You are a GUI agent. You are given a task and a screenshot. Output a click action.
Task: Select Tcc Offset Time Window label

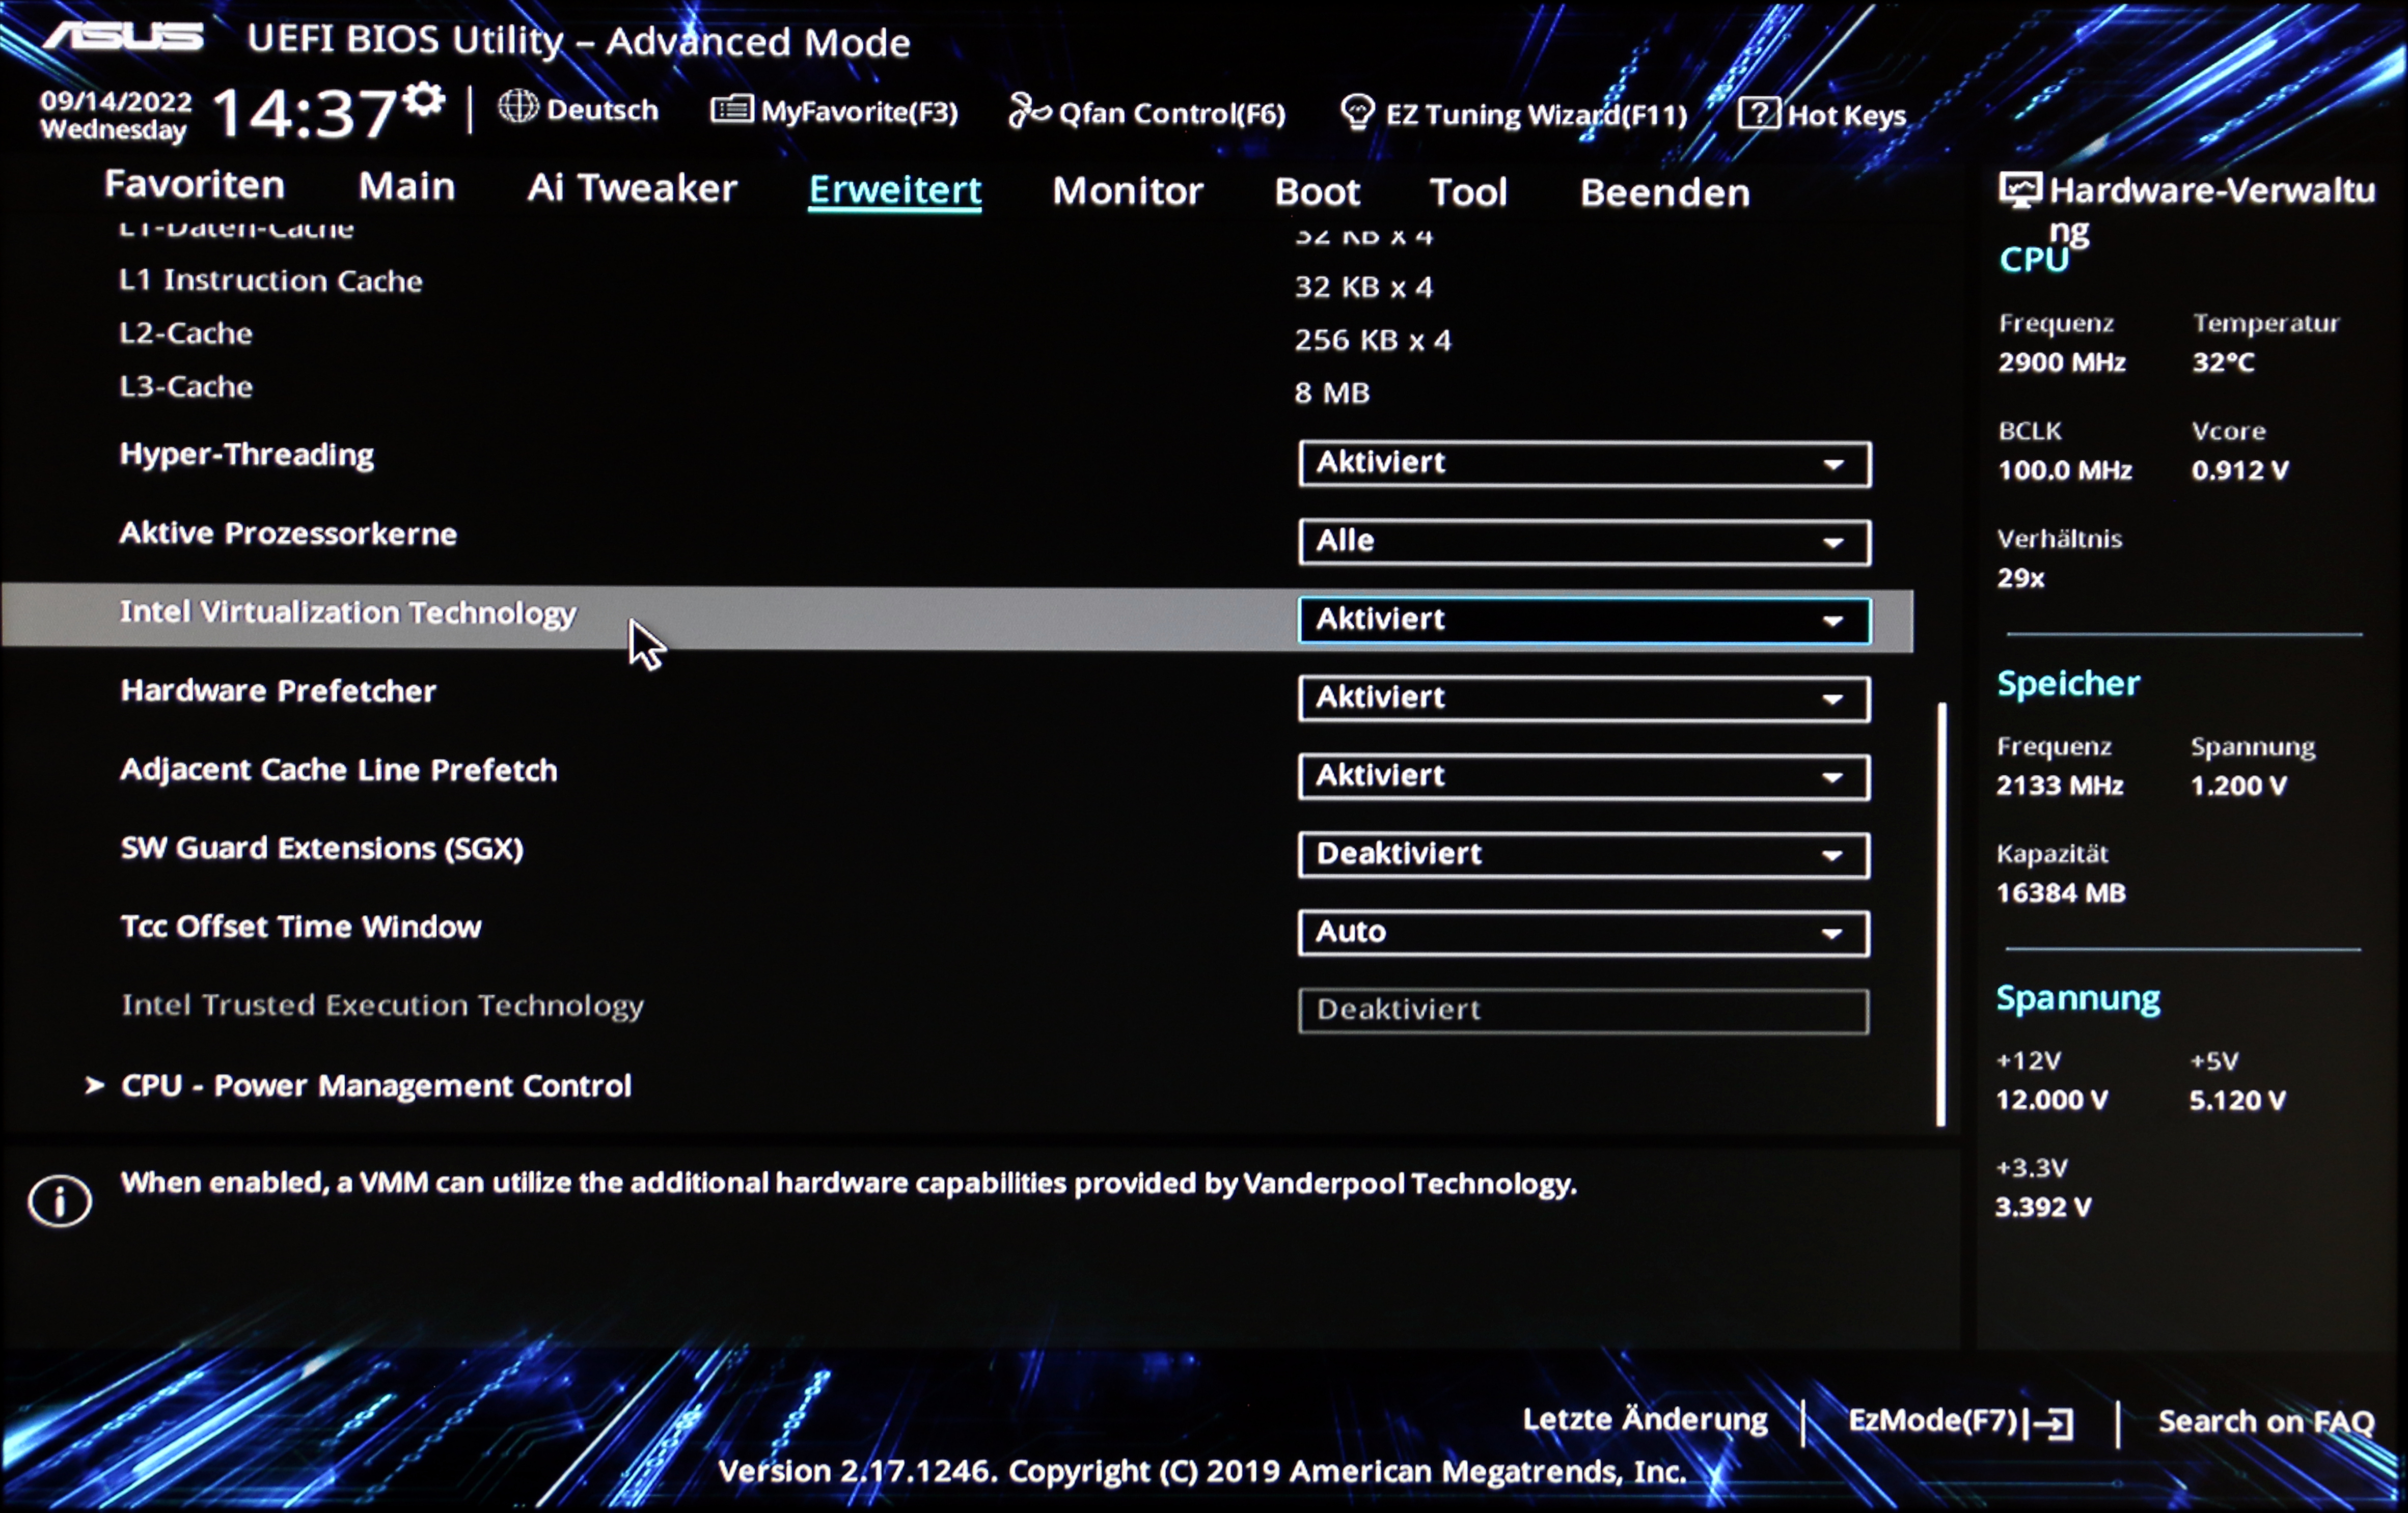pyautogui.click(x=301, y=927)
